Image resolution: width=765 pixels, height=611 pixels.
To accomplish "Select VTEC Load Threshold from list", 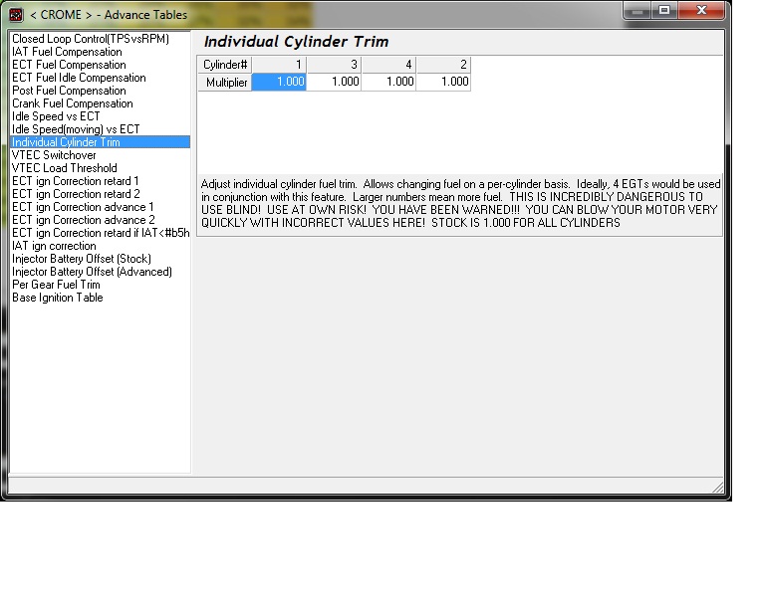I will click(65, 168).
